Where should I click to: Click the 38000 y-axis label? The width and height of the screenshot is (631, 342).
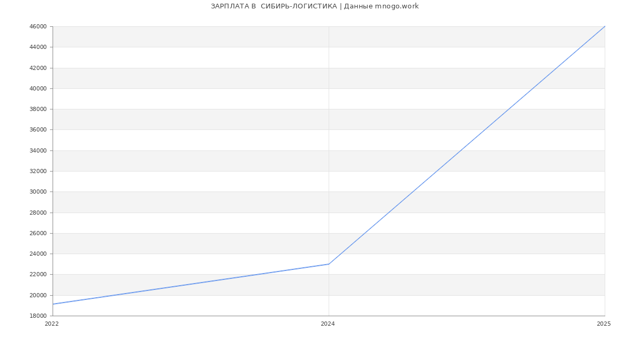coord(38,109)
